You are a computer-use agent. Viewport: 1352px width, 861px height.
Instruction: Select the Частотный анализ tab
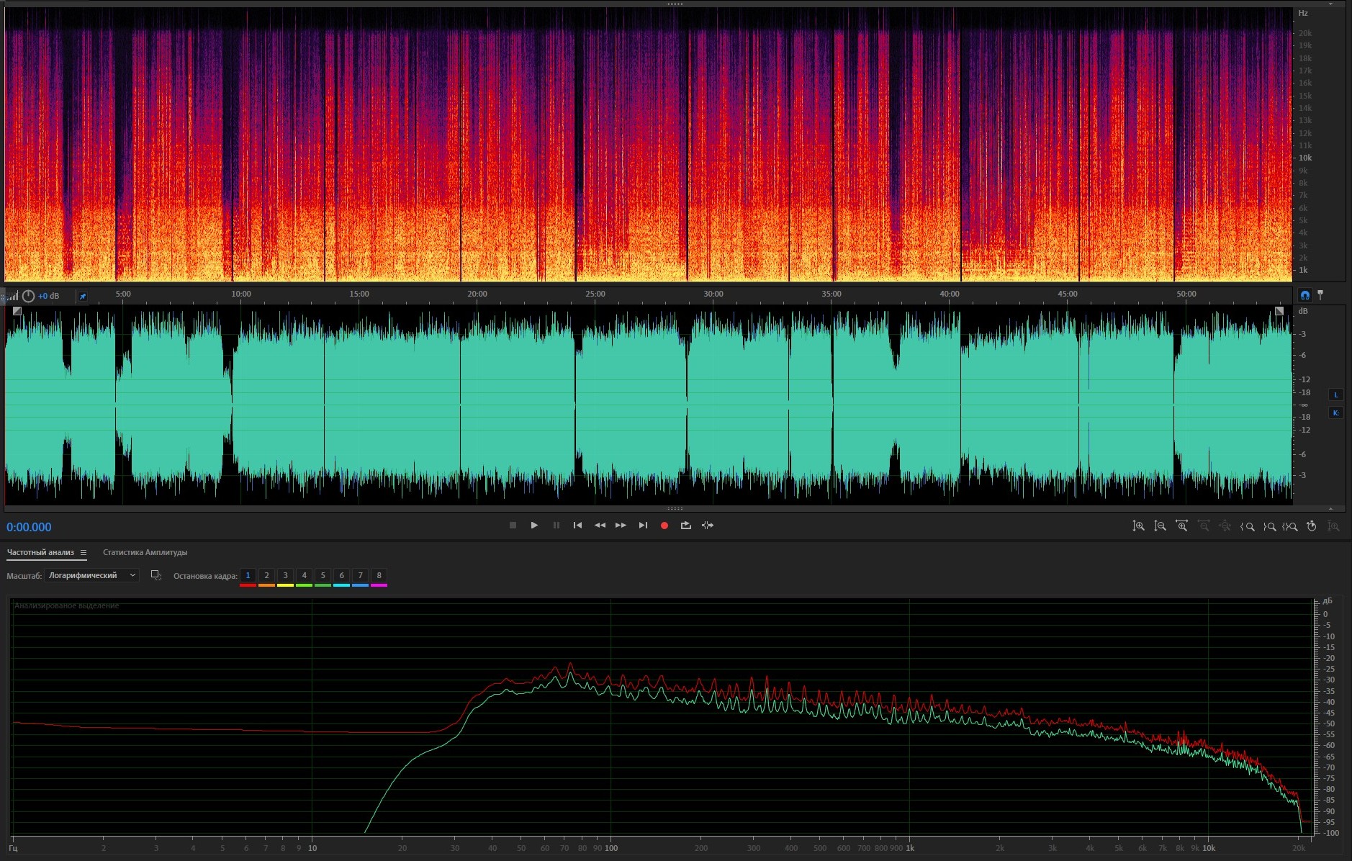click(40, 553)
